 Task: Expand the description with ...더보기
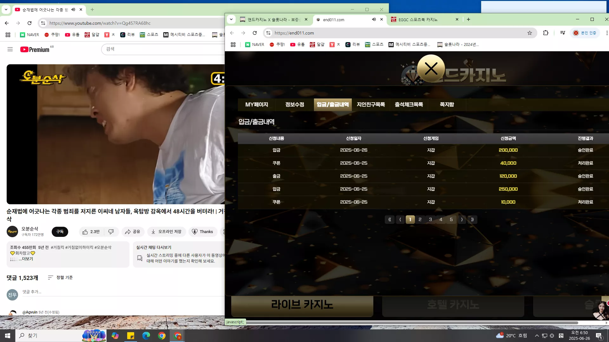point(26,259)
